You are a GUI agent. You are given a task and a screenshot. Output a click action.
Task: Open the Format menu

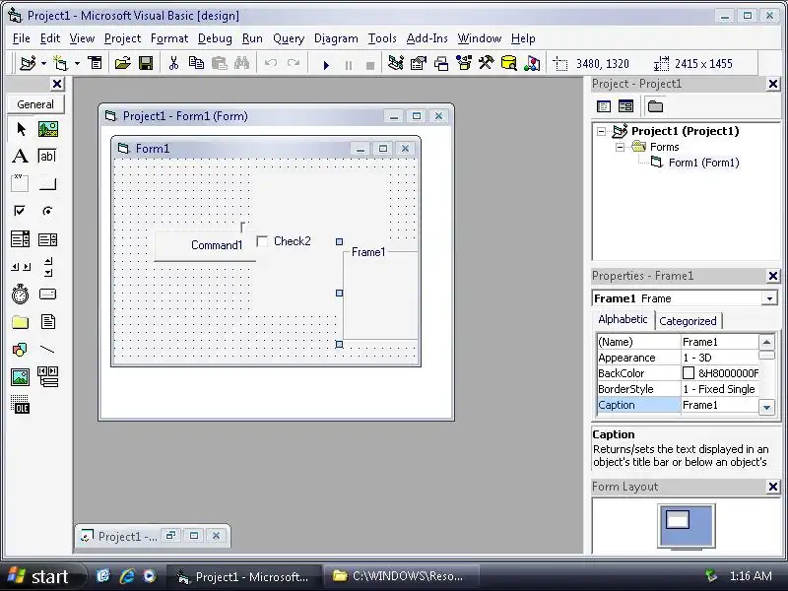[x=169, y=38]
